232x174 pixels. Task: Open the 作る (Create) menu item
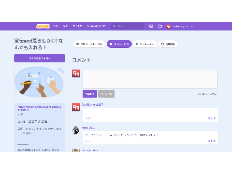point(56,26)
